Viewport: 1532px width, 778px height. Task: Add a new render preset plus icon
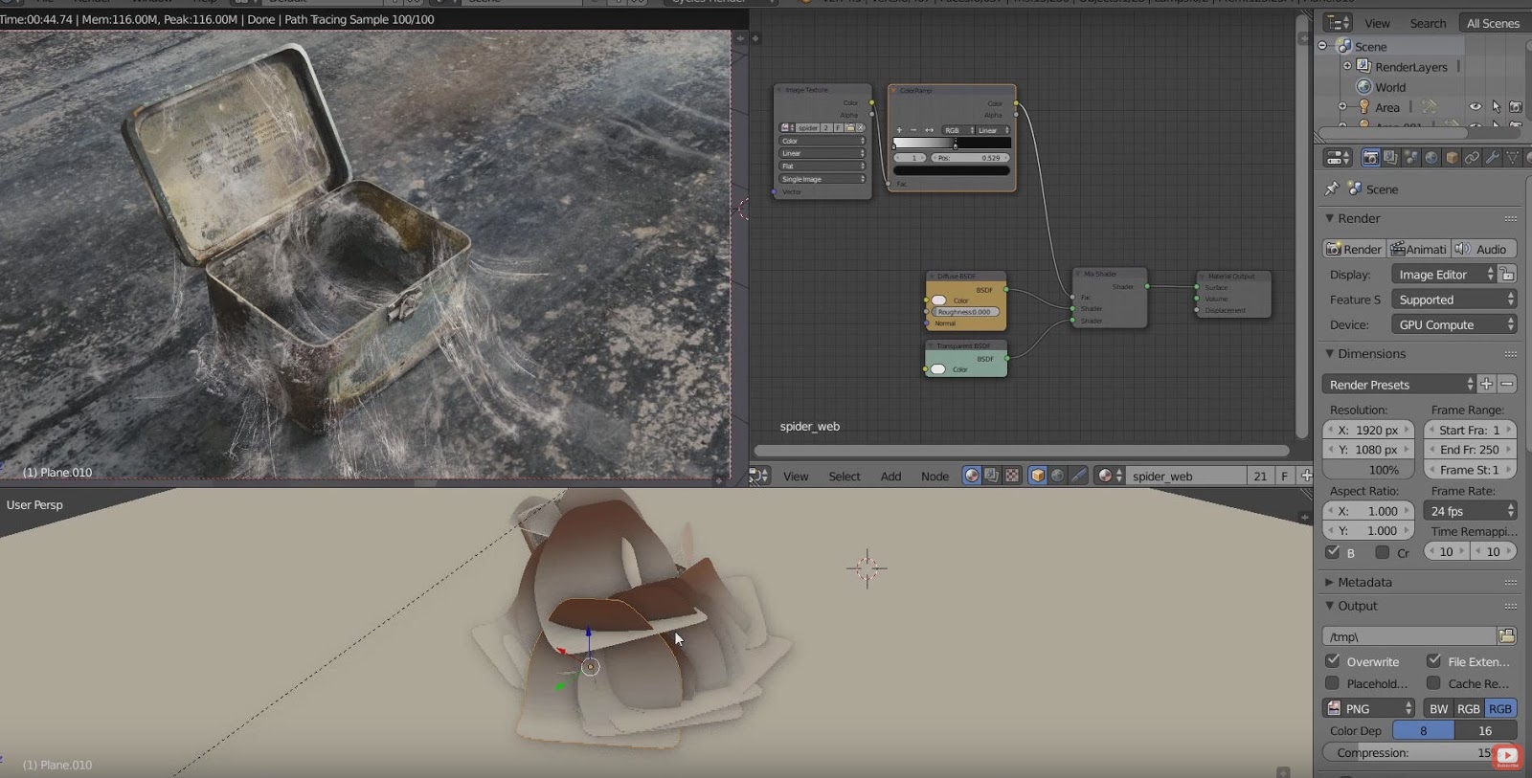pyautogui.click(x=1486, y=384)
